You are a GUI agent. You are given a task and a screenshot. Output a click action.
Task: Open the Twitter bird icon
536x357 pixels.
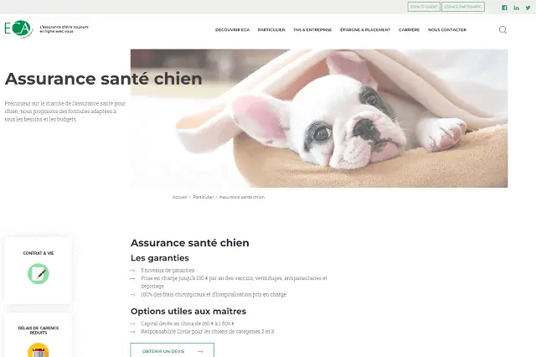tap(528, 8)
